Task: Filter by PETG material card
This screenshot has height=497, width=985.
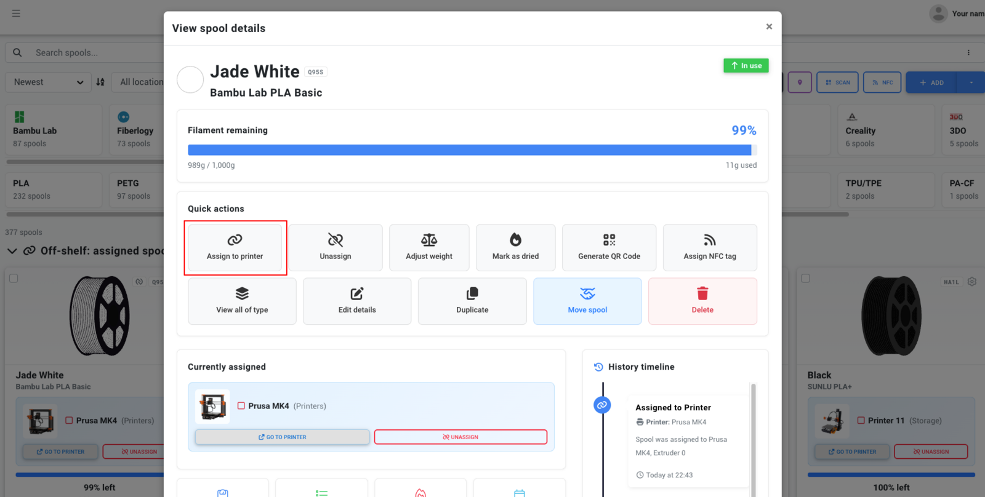Action: (x=137, y=189)
